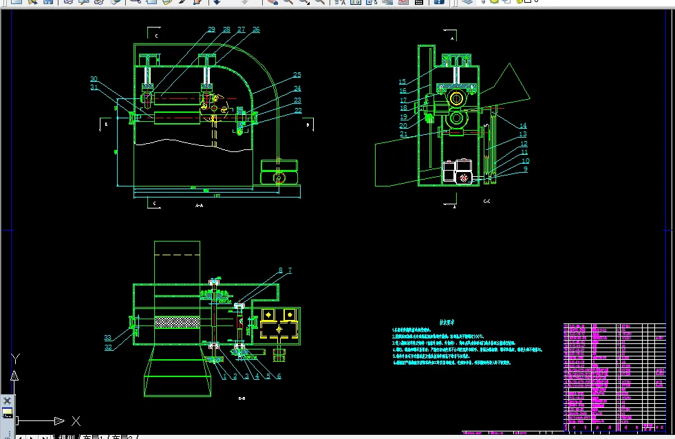
Task: Close the floating palette with its X icon
Action: click(8, 400)
